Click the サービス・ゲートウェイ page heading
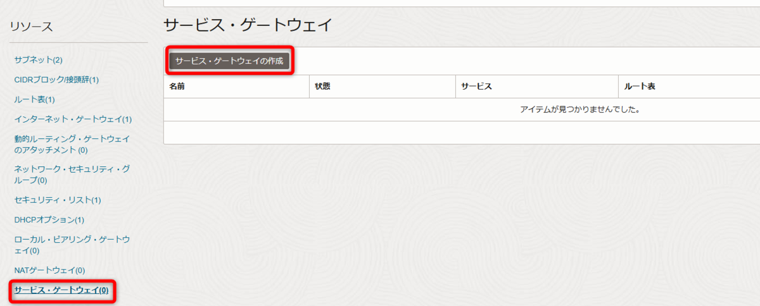Screen dimensions: 760x306 point(248,25)
